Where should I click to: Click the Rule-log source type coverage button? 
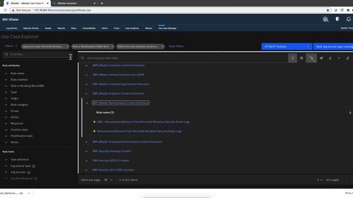(333, 46)
